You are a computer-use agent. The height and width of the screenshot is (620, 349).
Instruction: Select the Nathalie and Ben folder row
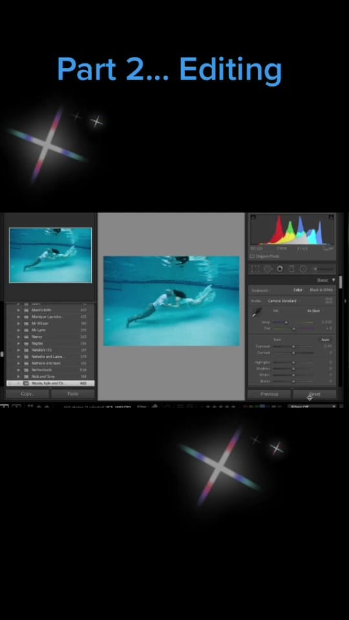(x=50, y=363)
